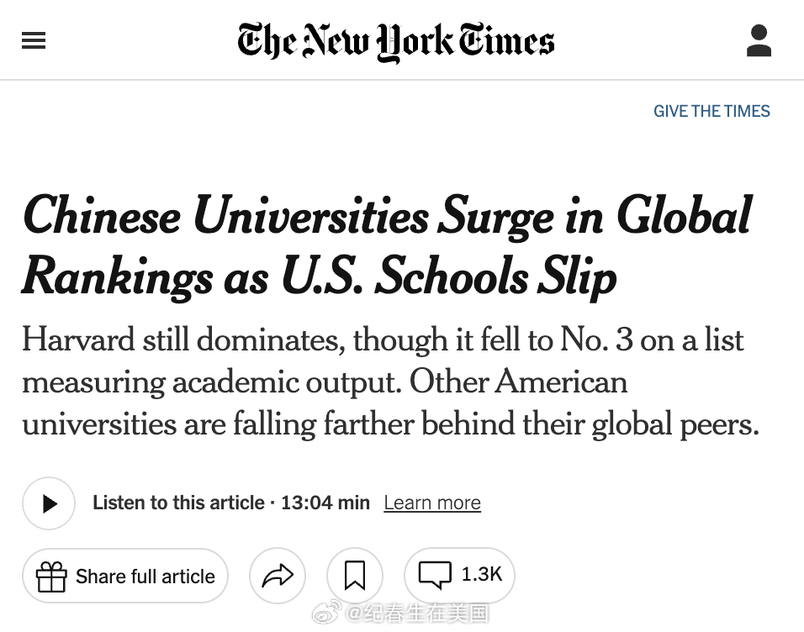Image resolution: width=804 pixels, height=632 pixels.
Task: Click Listen to this article label
Action: pyautogui.click(x=178, y=503)
